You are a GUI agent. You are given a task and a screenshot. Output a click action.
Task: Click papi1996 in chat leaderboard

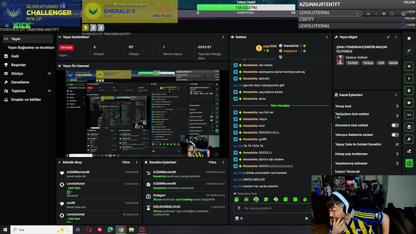click(270, 46)
